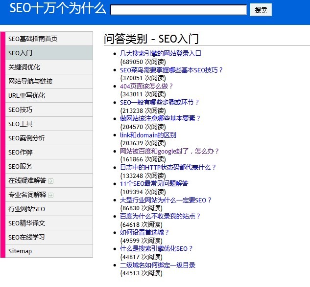Select SEO作弊 in the sidebar
This screenshot has width=310, height=287.
(49, 153)
